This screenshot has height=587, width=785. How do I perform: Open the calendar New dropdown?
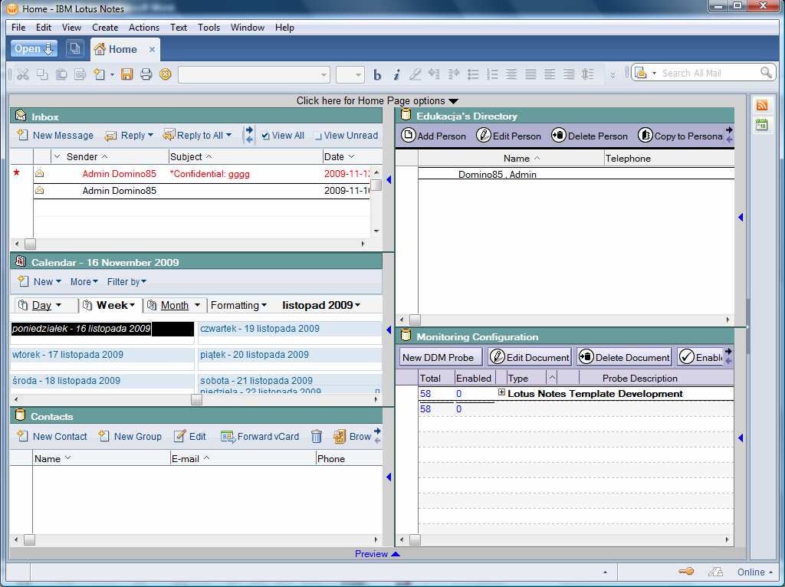[x=58, y=282]
